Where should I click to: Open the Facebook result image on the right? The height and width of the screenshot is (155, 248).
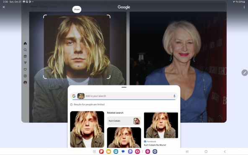click(x=161, y=125)
